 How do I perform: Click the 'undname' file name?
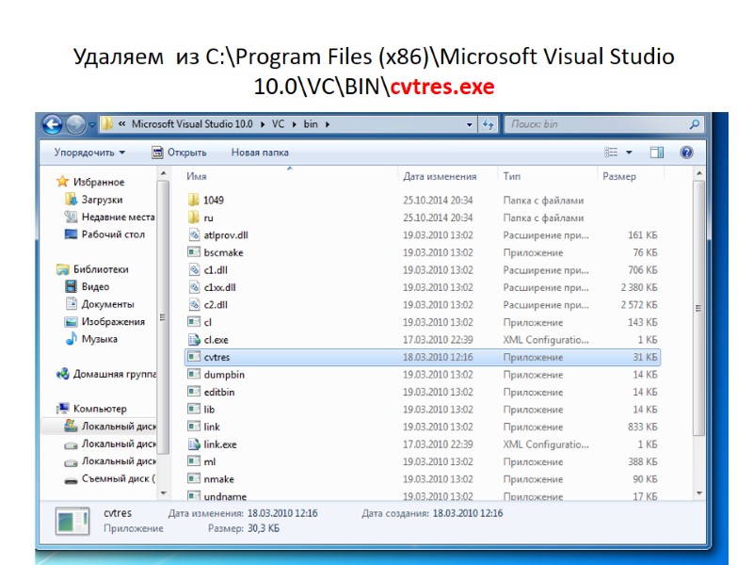click(225, 496)
